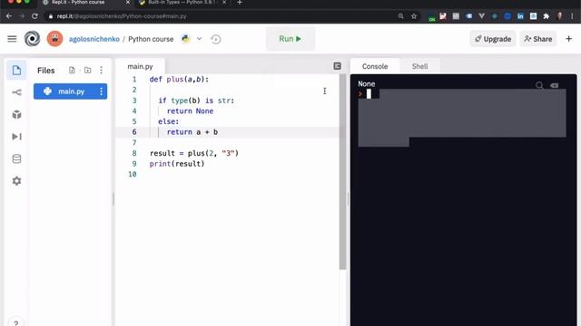This screenshot has height=326, width=581.
Task: Open a new browser tab
Action: coord(240,3)
